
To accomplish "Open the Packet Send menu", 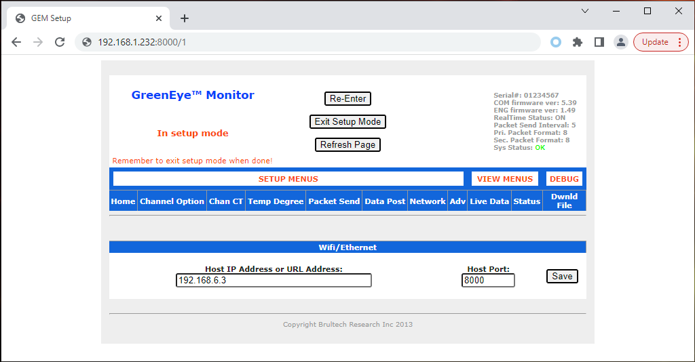I will [334, 201].
